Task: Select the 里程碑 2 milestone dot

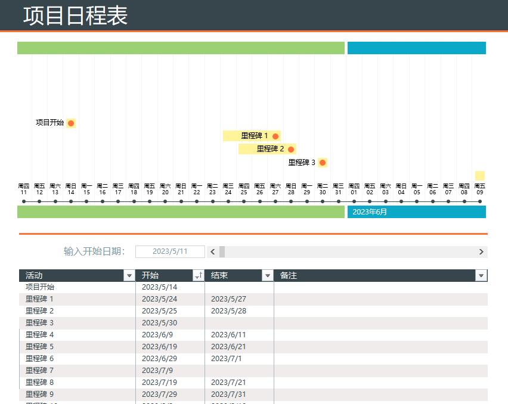Action: 291,149
